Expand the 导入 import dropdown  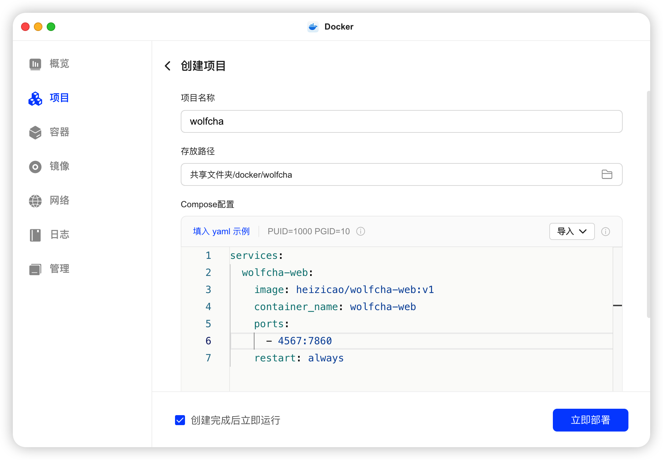click(x=572, y=231)
